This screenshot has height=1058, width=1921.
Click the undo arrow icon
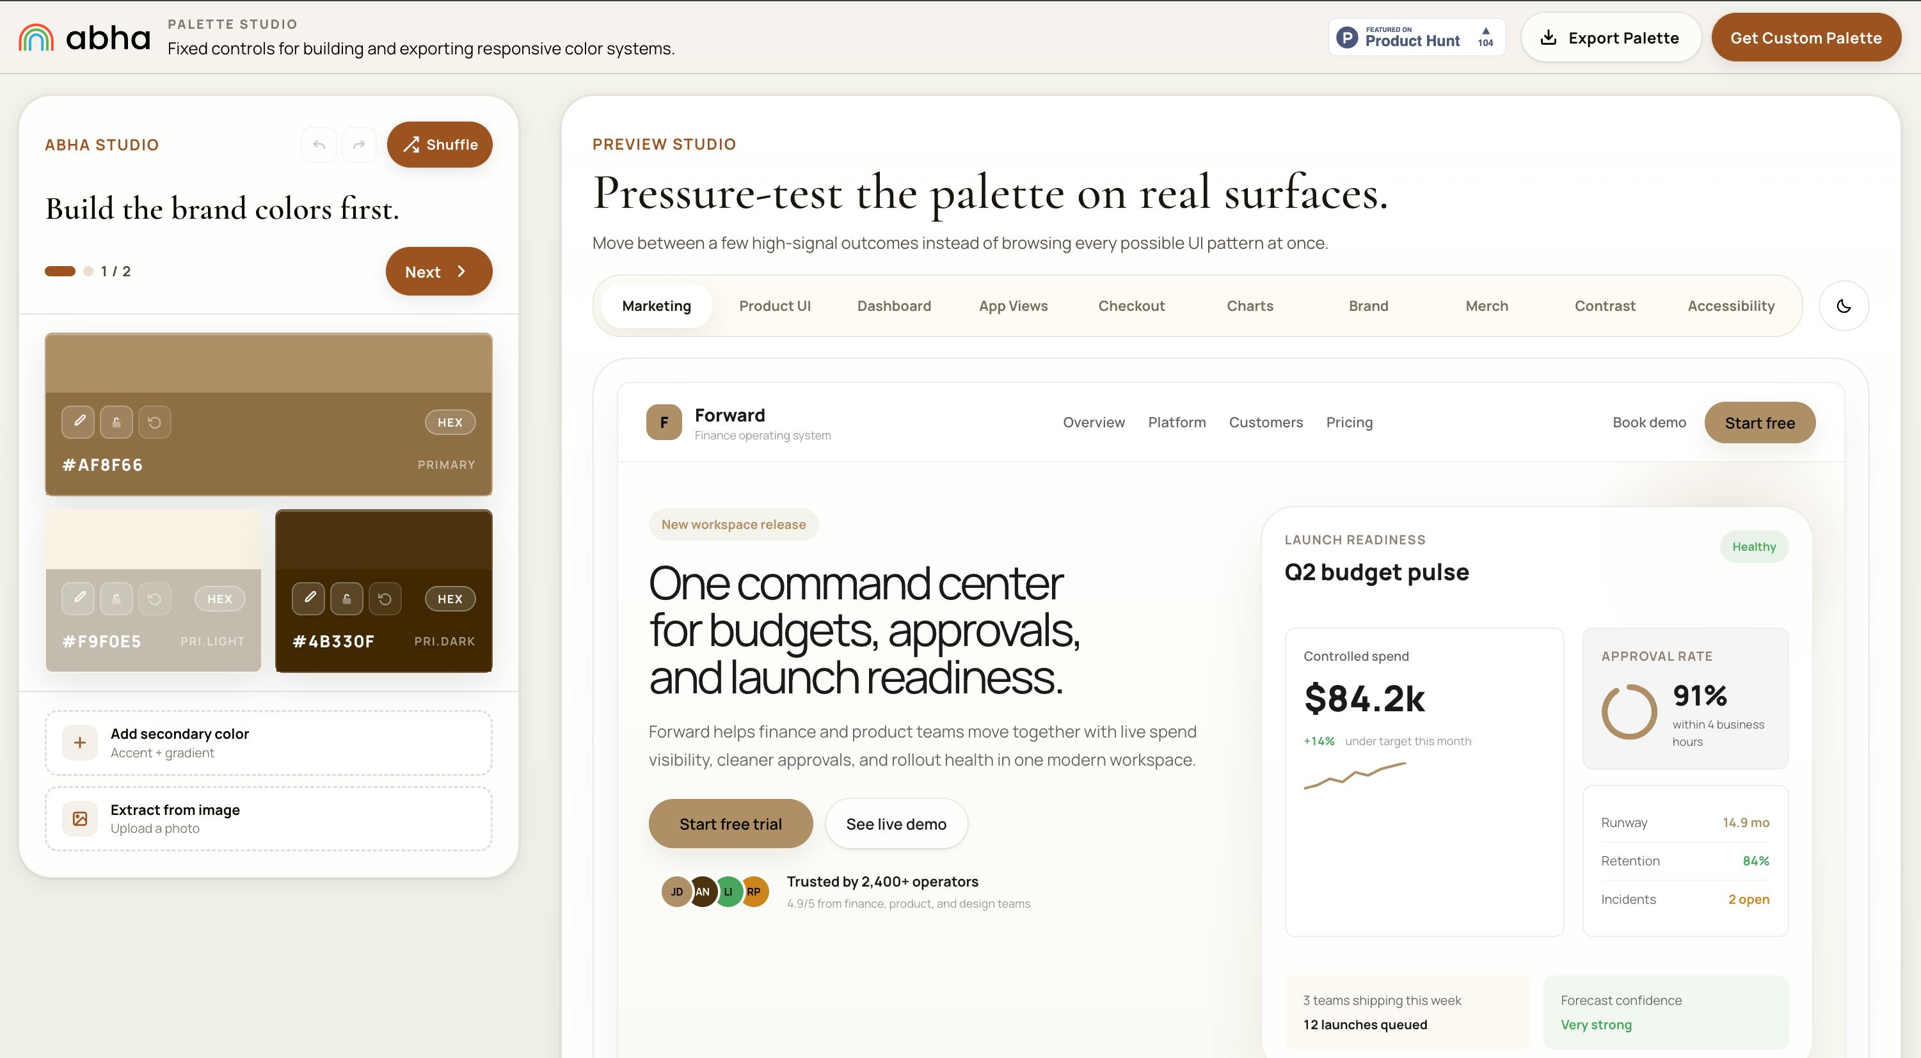pyautogui.click(x=319, y=145)
